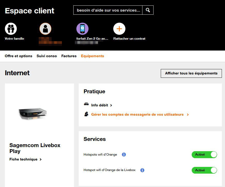Disable the Hotspots wifi d'Orange toggle
This screenshot has width=225, height=187.
pyautogui.click(x=204, y=155)
